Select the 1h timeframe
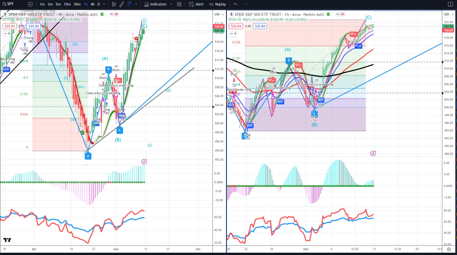Screen dimensions: 457x255 [86, 4]
